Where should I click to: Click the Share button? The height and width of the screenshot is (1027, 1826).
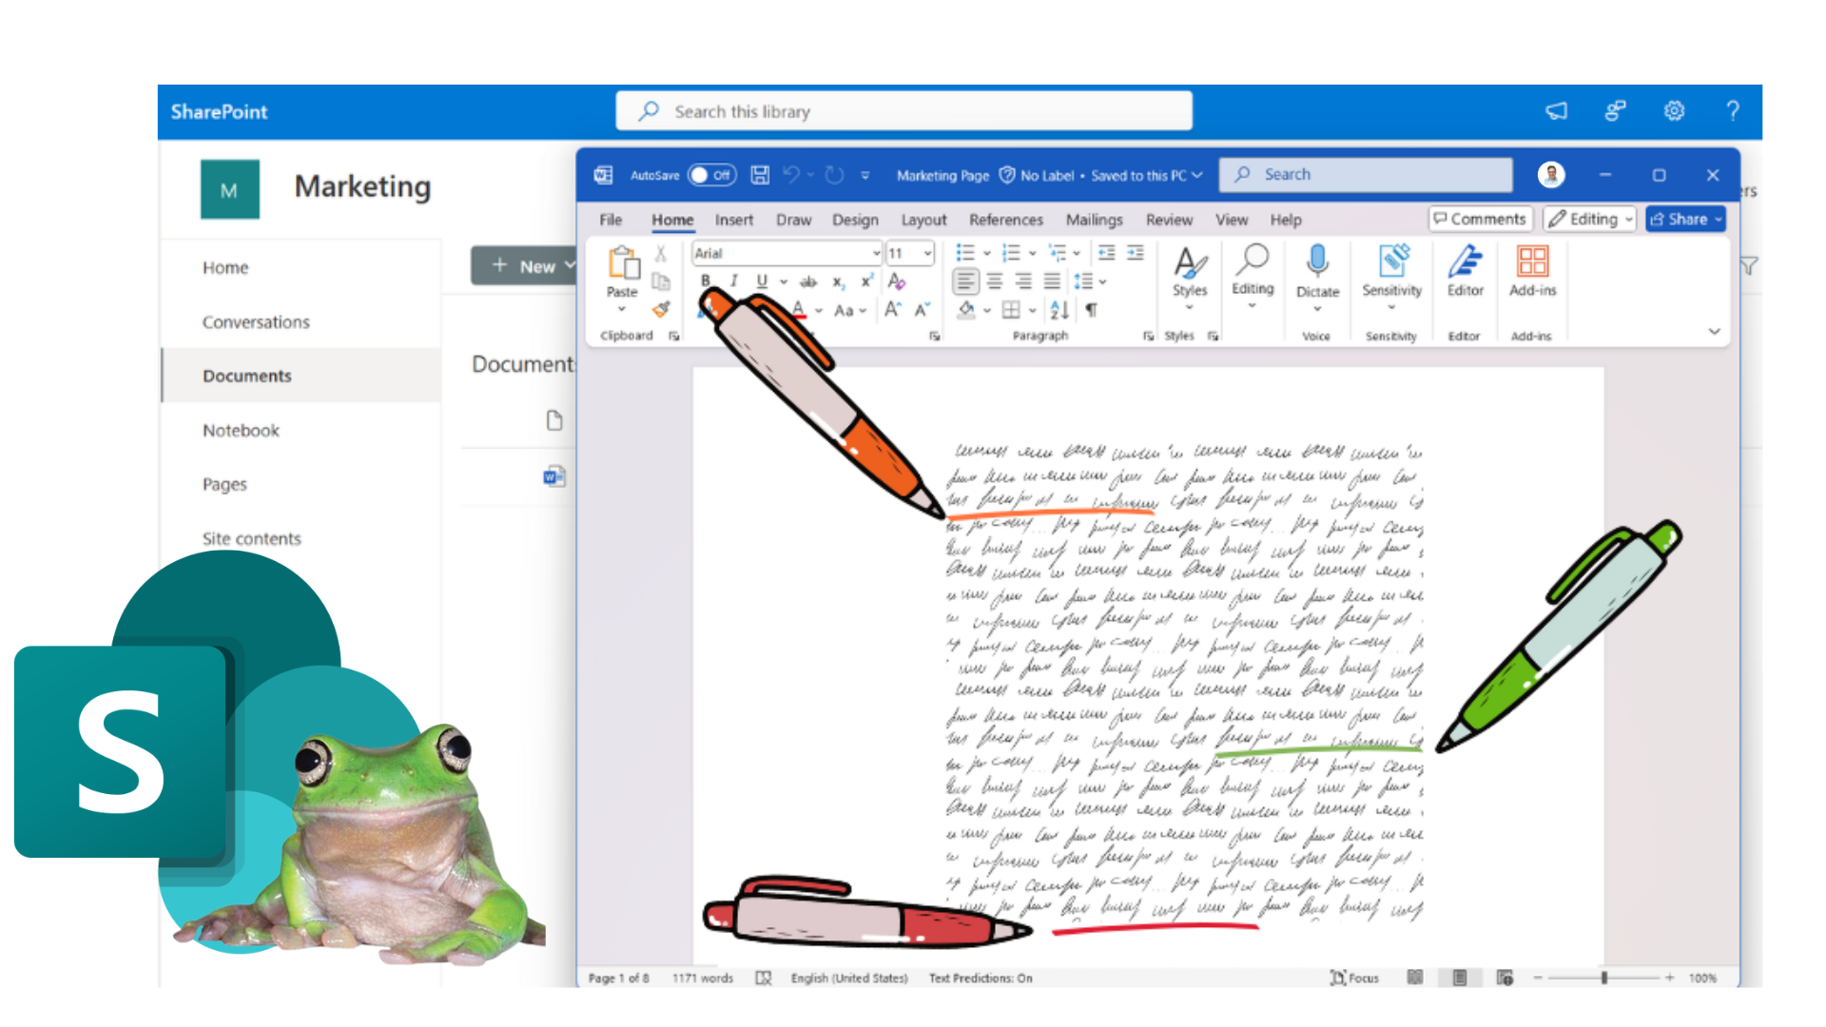click(1685, 219)
